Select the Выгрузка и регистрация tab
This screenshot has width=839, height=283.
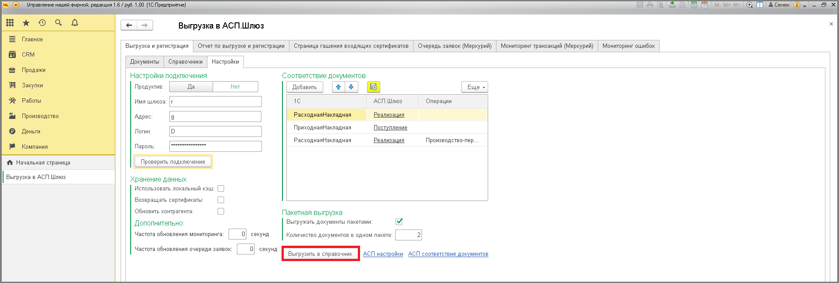(x=157, y=46)
